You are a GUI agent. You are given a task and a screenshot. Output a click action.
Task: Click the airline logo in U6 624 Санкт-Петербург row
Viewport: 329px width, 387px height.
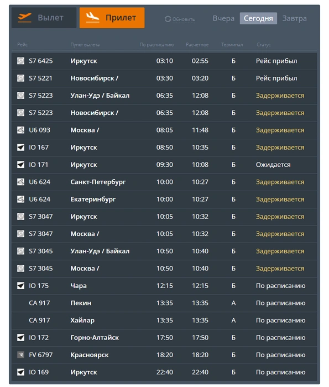coord(20,182)
